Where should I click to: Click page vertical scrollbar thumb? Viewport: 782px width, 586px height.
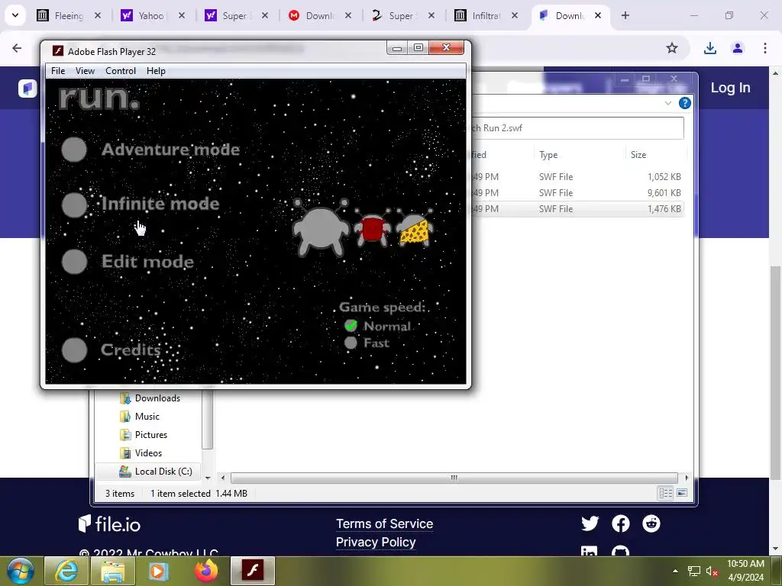coord(776,372)
